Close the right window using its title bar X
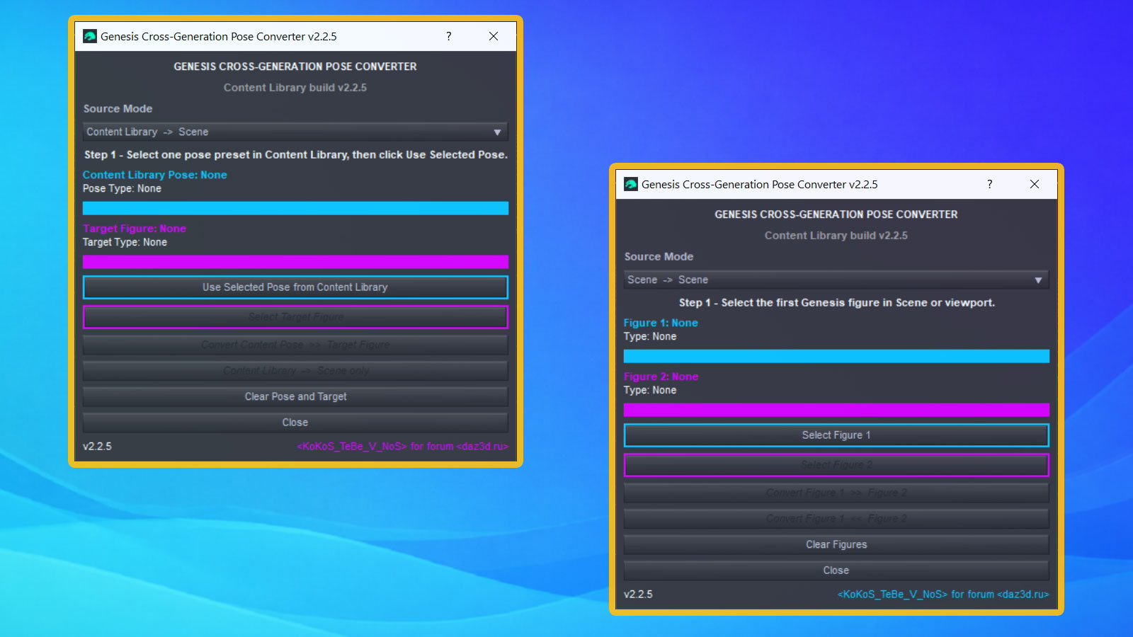The height and width of the screenshot is (637, 1133). 1035,184
